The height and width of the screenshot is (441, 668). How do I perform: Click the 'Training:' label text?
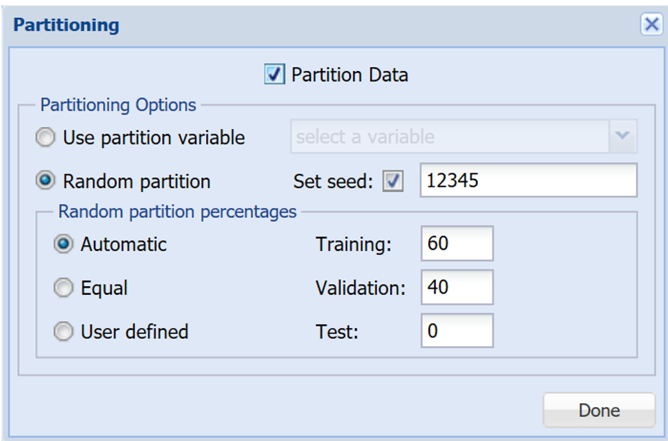(x=353, y=244)
